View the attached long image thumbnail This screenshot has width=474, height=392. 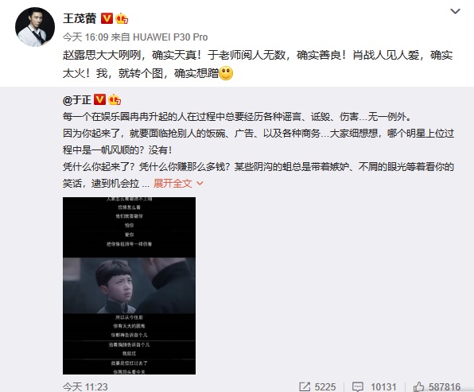(129, 285)
